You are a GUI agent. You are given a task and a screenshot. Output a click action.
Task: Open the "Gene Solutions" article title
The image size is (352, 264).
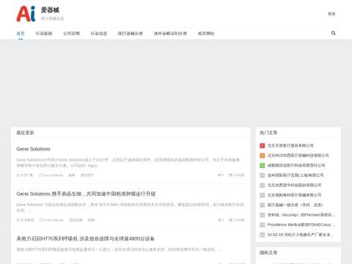coord(34,149)
